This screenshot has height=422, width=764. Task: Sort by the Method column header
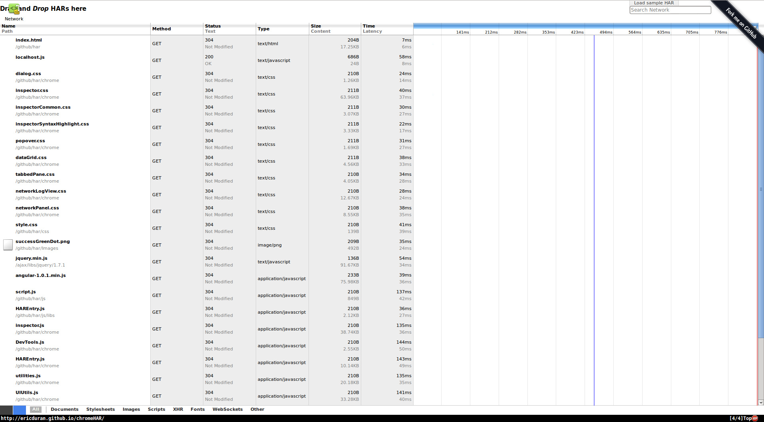(x=177, y=29)
